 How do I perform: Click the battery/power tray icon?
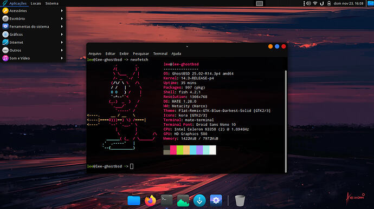329,3
